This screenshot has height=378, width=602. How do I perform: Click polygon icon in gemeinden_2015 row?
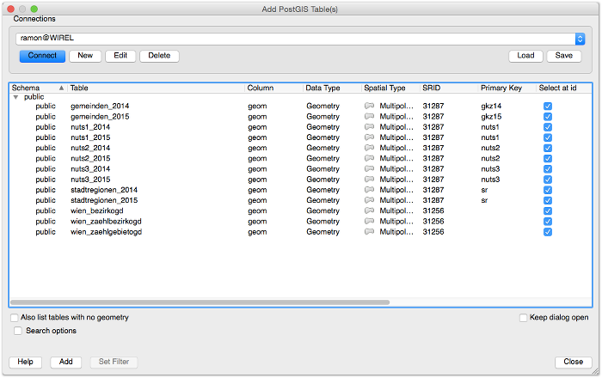[369, 116]
